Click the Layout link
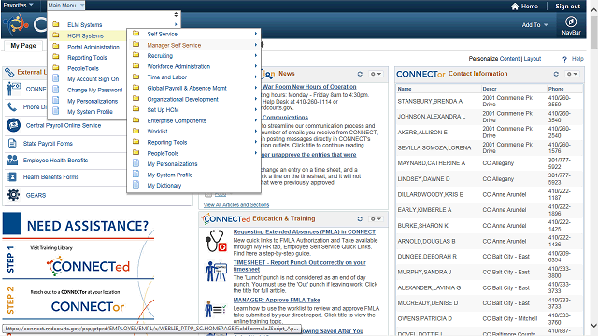Viewport: 598px width, 336px height. [x=533, y=59]
